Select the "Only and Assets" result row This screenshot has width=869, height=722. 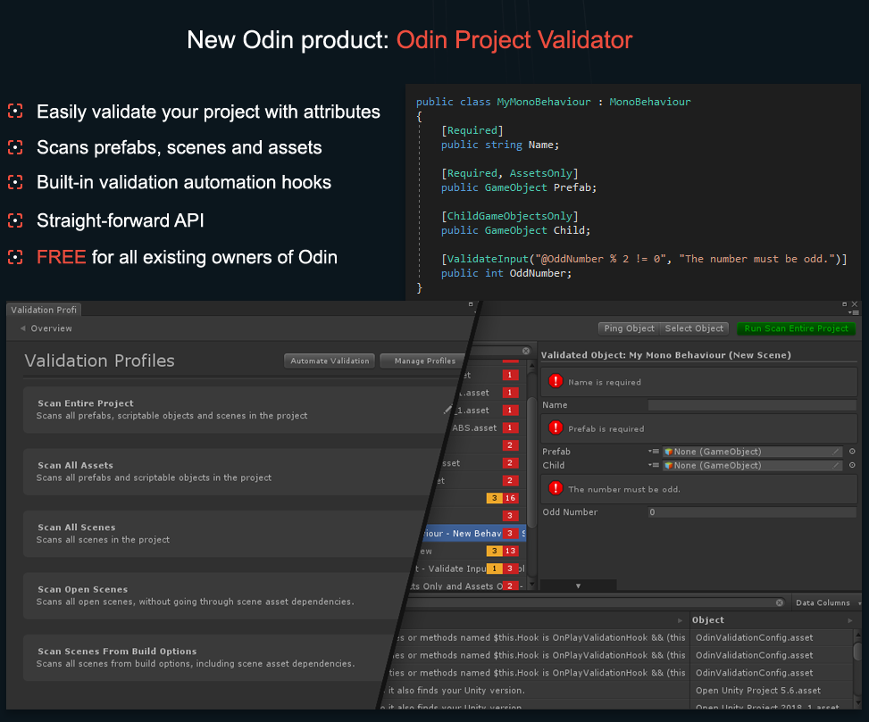coord(467,585)
